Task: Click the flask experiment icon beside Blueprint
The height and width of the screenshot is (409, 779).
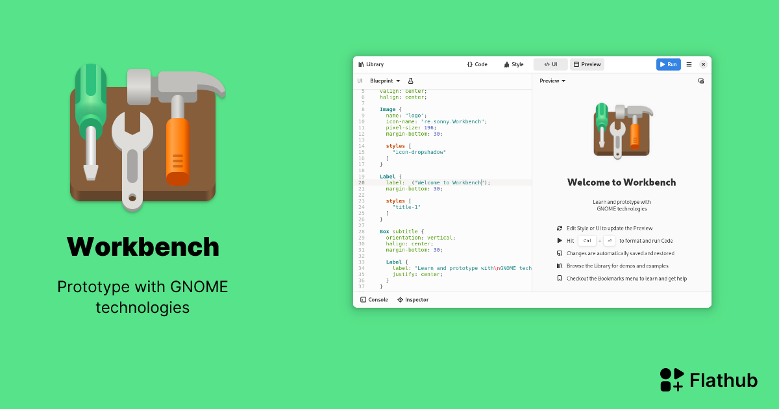Action: pyautogui.click(x=410, y=81)
